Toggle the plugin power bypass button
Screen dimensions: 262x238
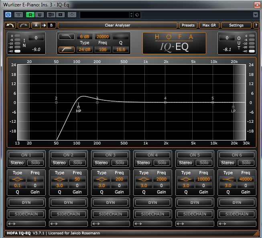click(x=8, y=15)
